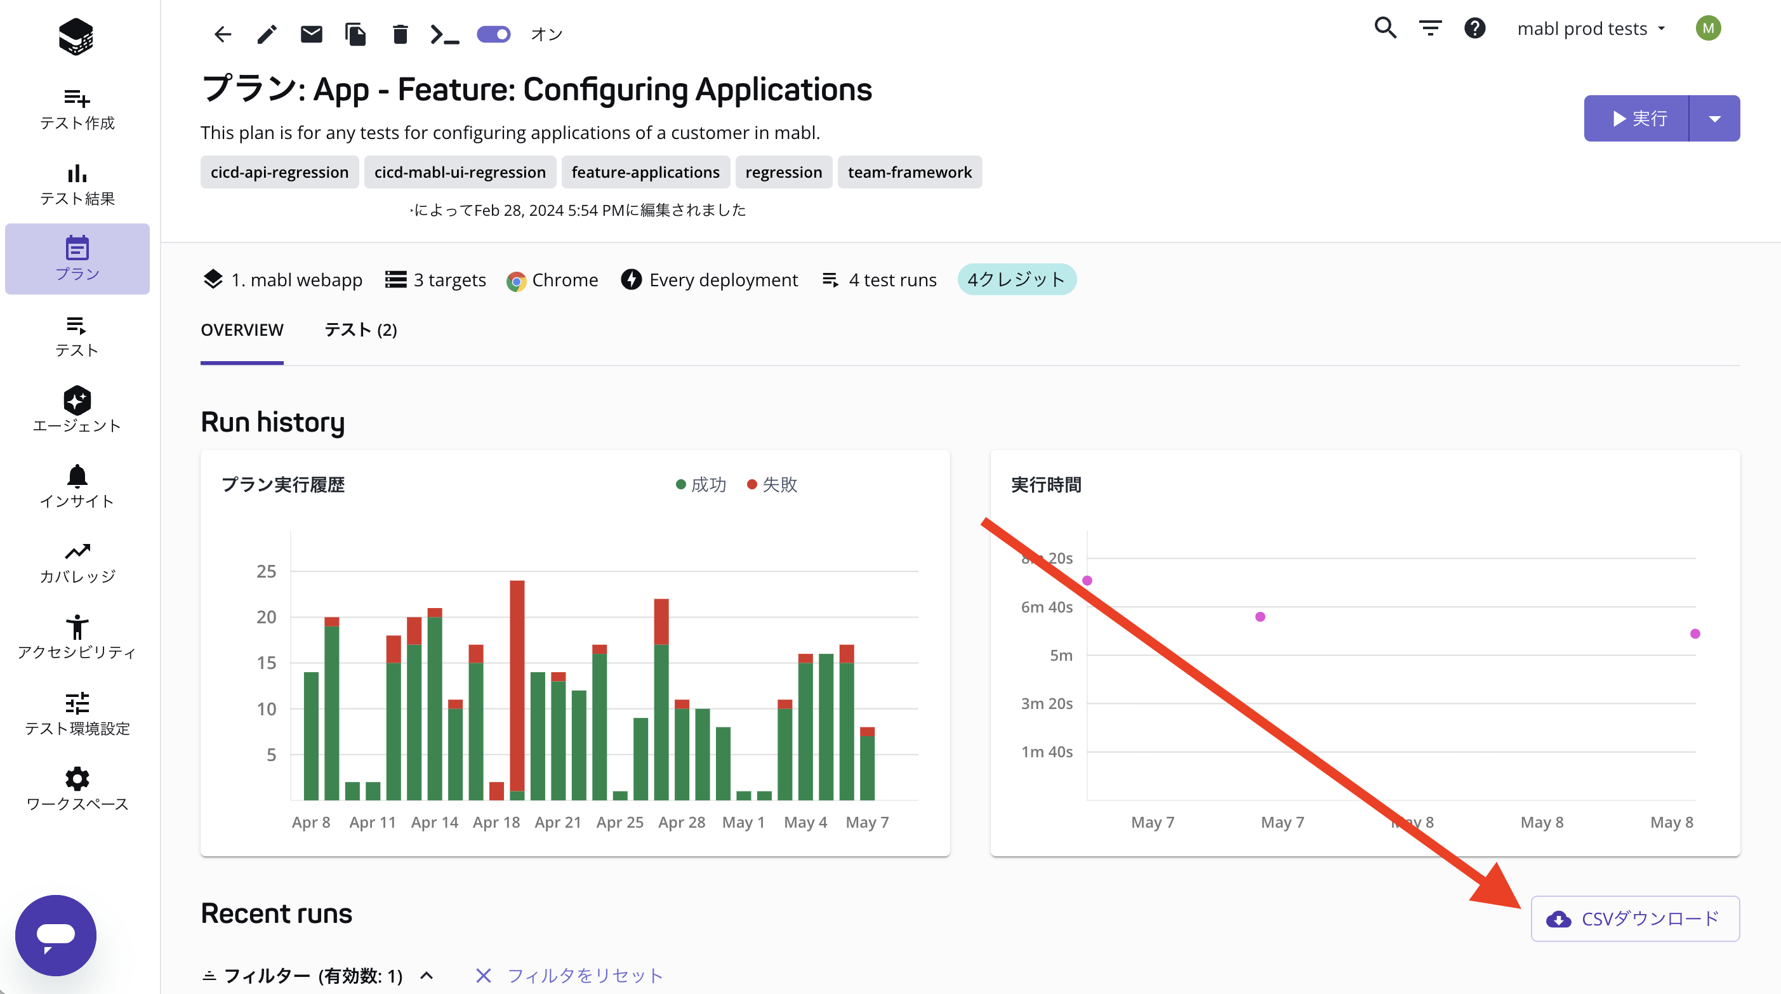Screen dimensions: 1781x994
Task: Open the chat support bubble
Action: [x=55, y=935]
